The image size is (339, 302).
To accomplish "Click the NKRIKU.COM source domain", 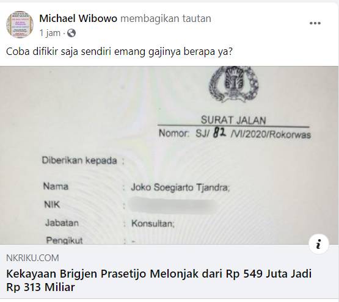I will coord(32,258).
